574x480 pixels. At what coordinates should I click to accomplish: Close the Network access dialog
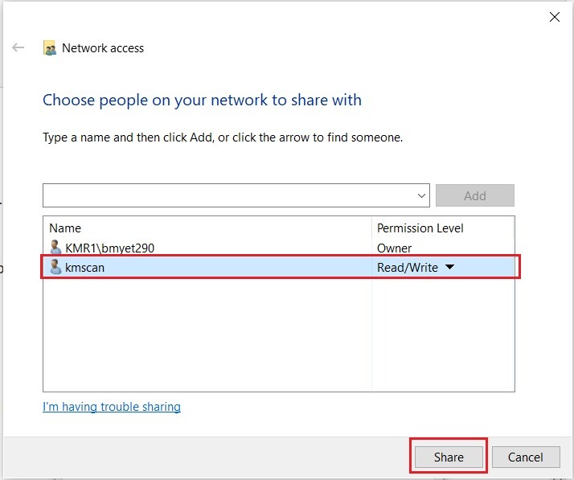pyautogui.click(x=555, y=17)
